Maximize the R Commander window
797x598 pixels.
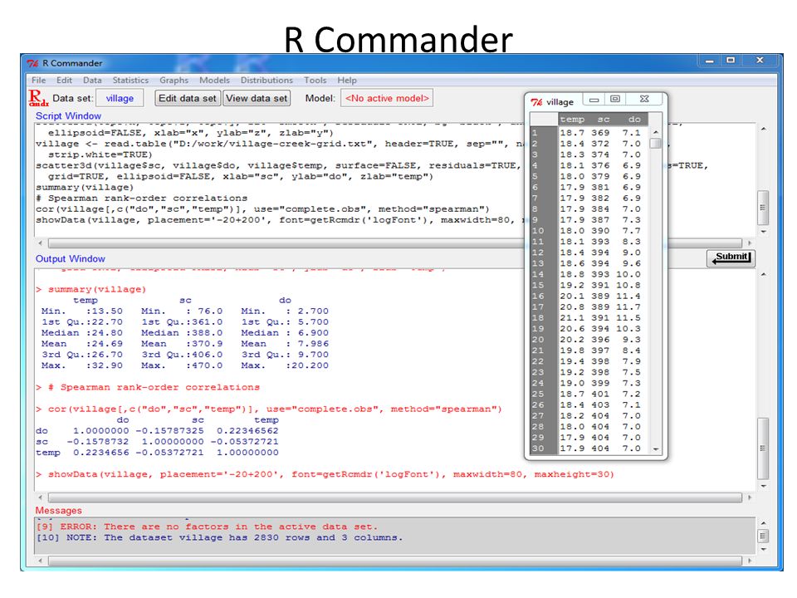(x=731, y=61)
